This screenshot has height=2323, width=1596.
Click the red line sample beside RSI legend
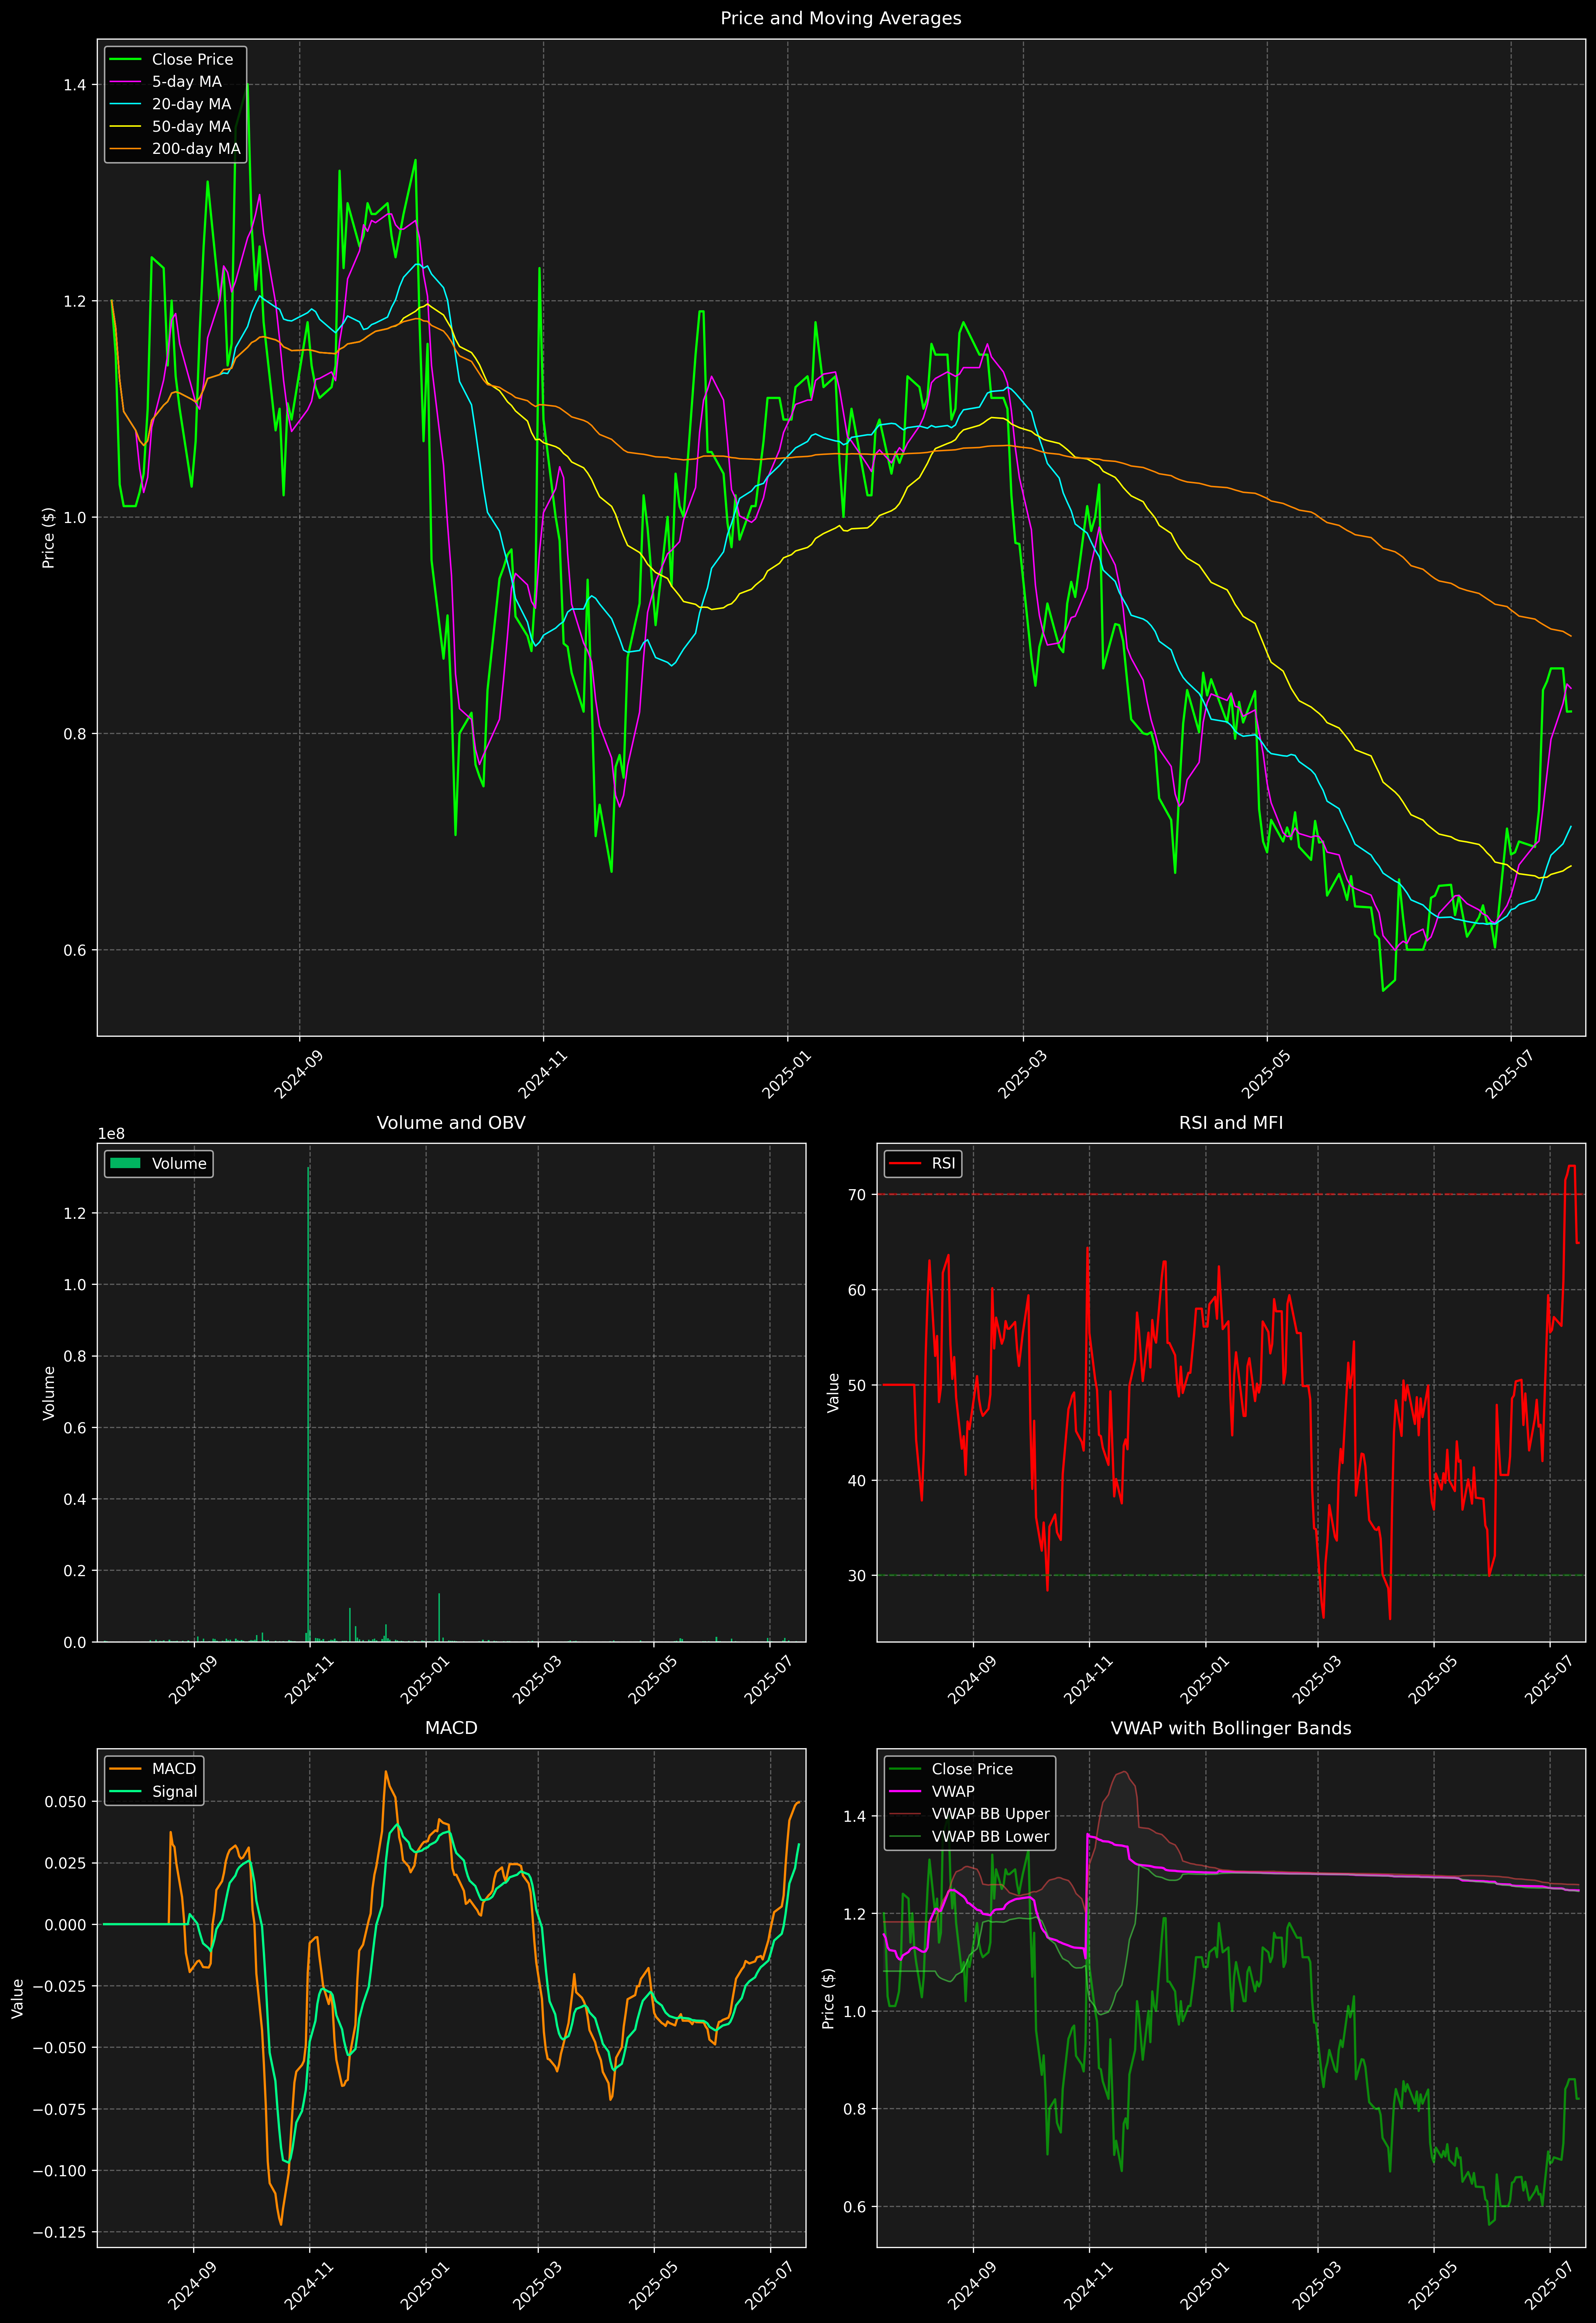(905, 1163)
